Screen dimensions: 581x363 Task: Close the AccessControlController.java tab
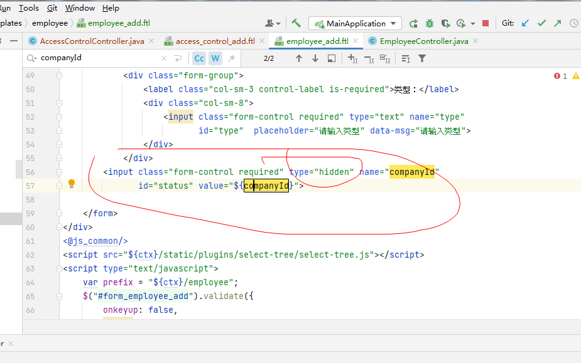151,41
